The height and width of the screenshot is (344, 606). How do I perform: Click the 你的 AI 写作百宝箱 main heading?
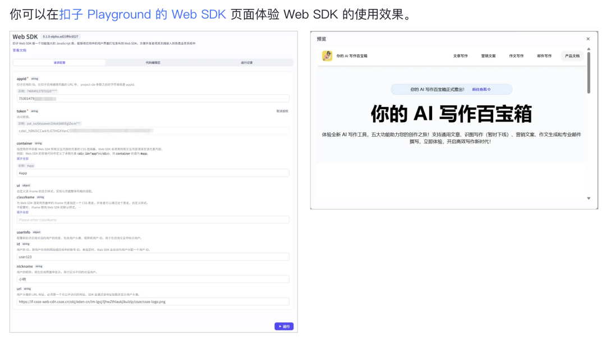point(451,114)
